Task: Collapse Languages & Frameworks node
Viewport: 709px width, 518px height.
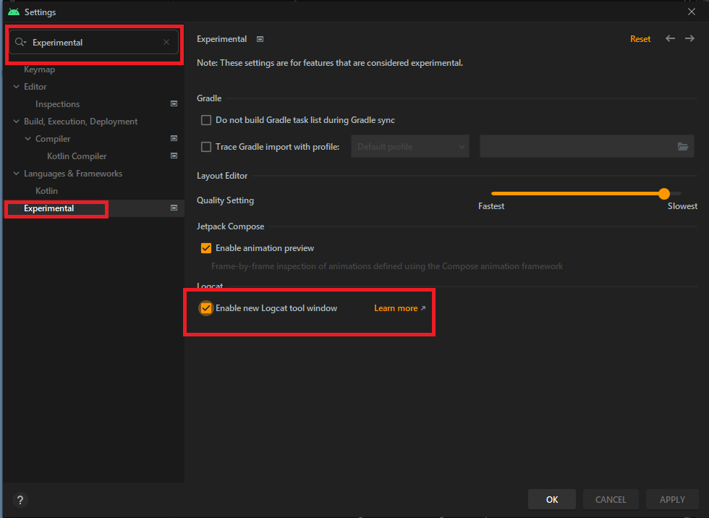Action: tap(16, 173)
